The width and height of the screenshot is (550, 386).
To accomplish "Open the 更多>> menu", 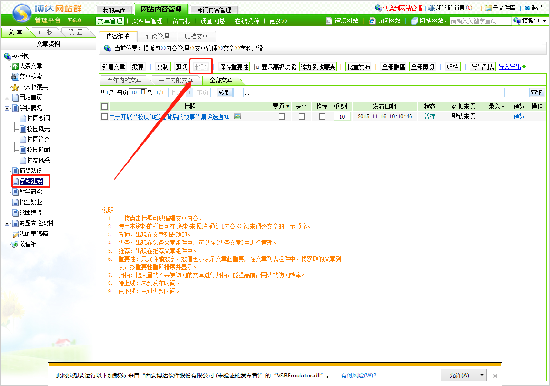I will pyautogui.click(x=278, y=21).
